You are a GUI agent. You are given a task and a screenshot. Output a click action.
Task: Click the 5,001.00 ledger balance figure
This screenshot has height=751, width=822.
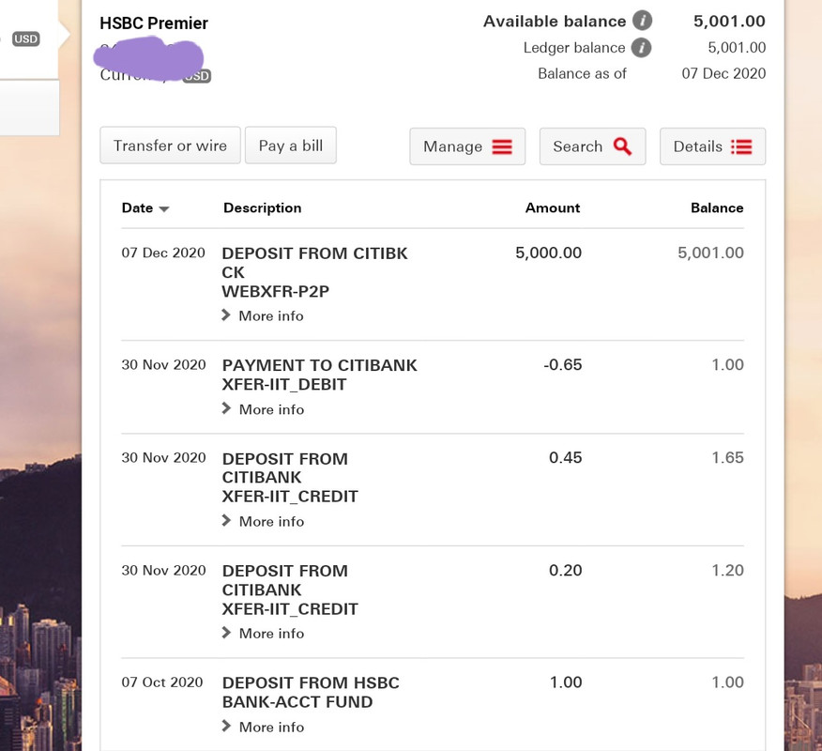pos(737,47)
